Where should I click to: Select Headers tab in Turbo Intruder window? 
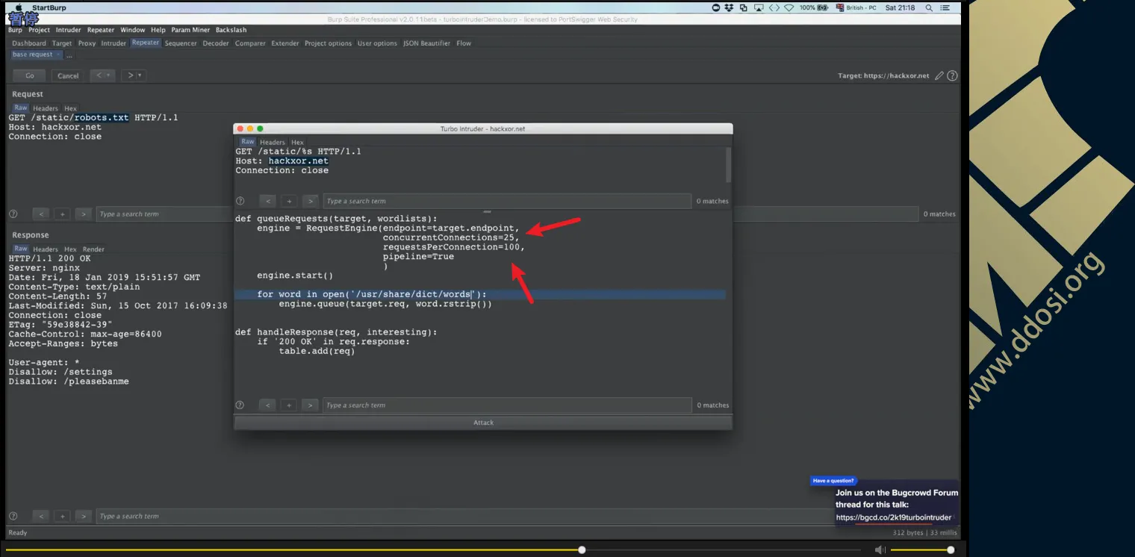coord(272,142)
